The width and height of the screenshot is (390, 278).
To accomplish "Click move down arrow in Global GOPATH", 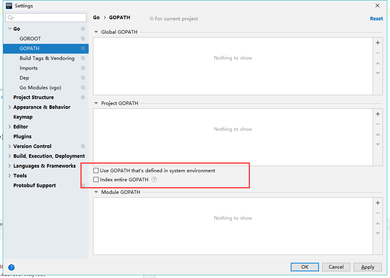I will [x=377, y=73].
